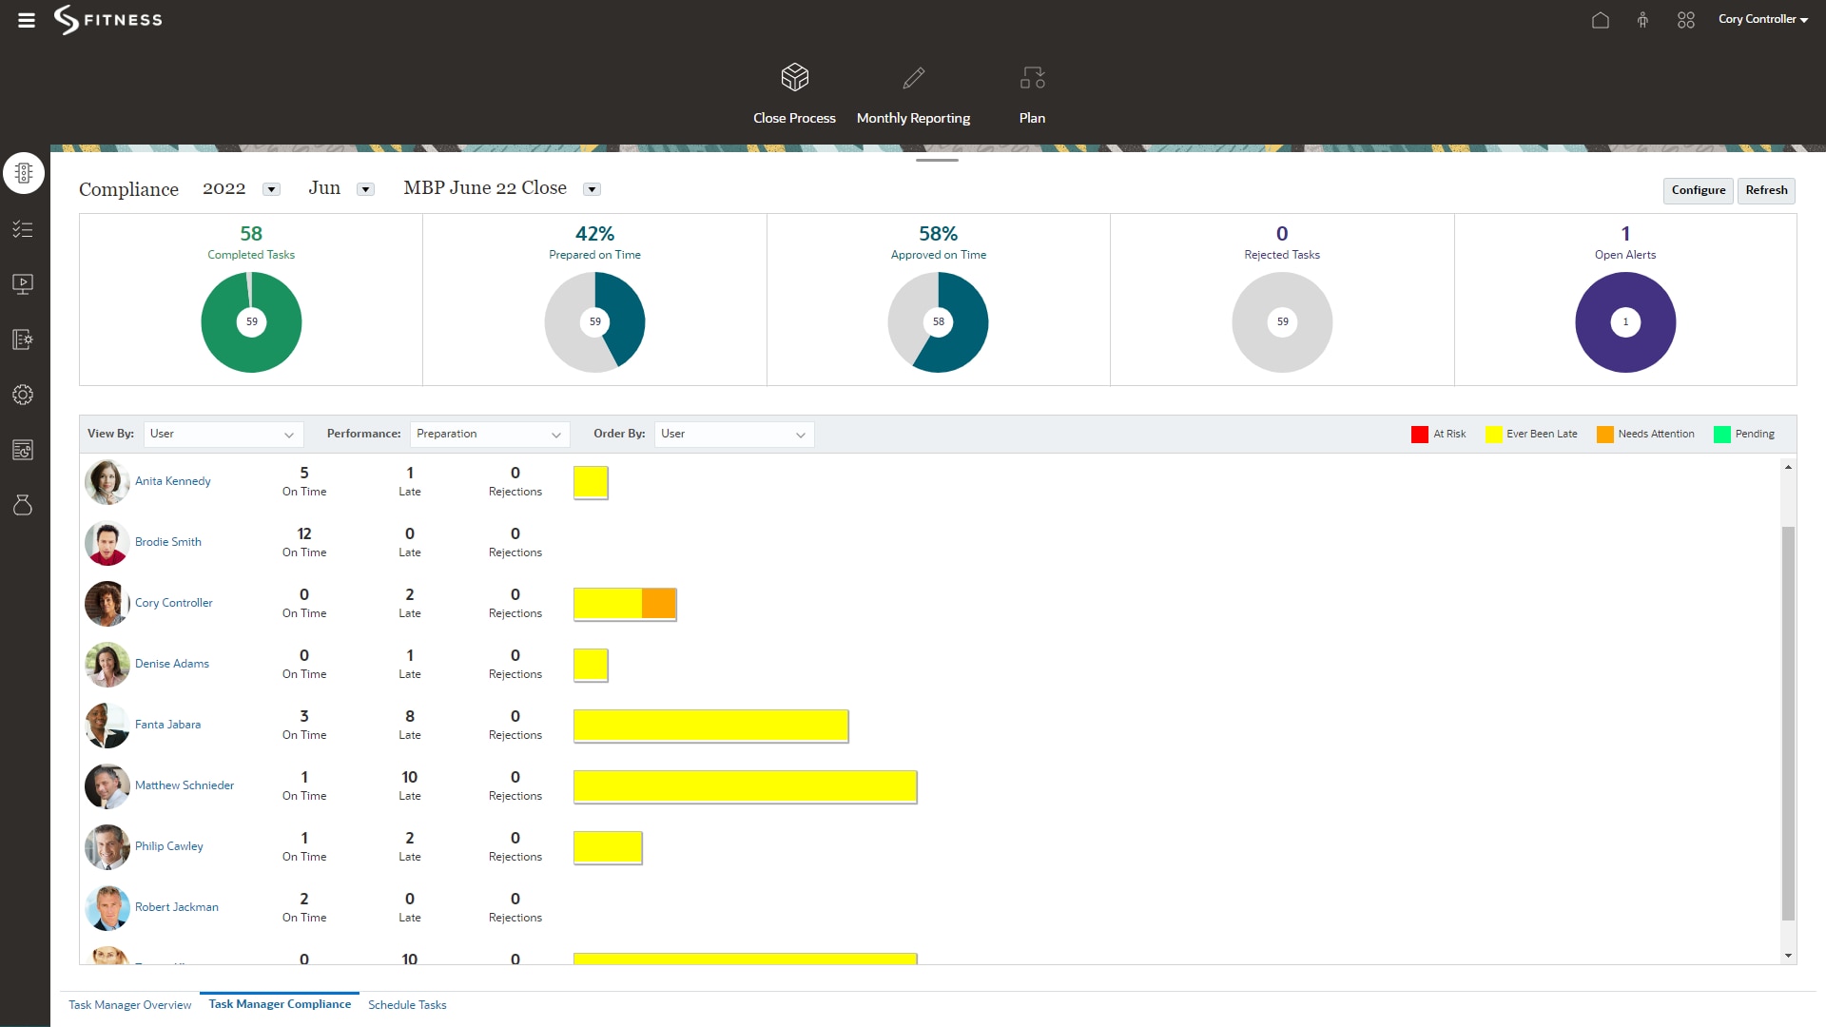Screen dimensions: 1826x1027
Task: Click the Close Process cube icon
Action: point(794,77)
